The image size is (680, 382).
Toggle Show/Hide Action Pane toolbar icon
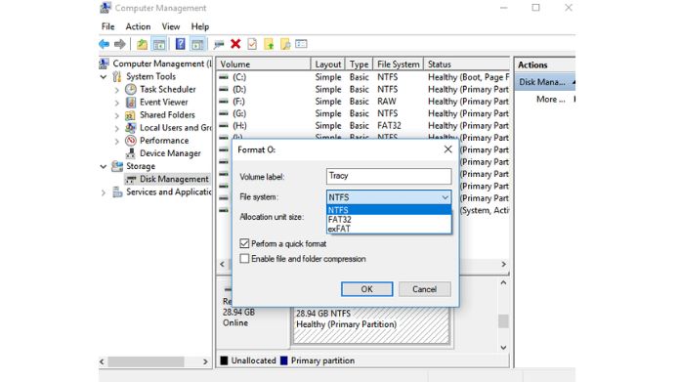tap(197, 44)
